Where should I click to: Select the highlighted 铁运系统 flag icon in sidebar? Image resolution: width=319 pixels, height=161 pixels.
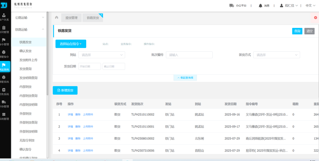(4, 64)
